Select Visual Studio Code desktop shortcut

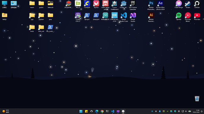[x=124, y=17]
